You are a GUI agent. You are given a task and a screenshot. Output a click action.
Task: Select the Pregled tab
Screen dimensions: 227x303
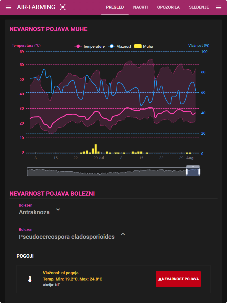pos(115,7)
